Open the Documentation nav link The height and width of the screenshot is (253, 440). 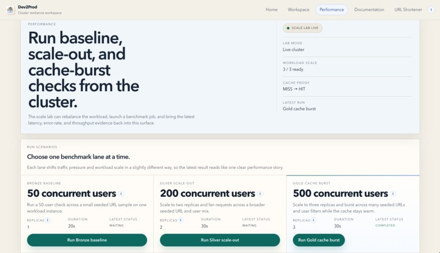(x=369, y=9)
